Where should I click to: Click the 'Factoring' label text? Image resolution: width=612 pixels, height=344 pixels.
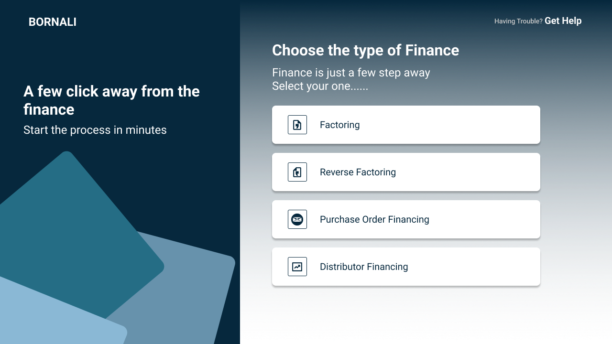click(339, 125)
